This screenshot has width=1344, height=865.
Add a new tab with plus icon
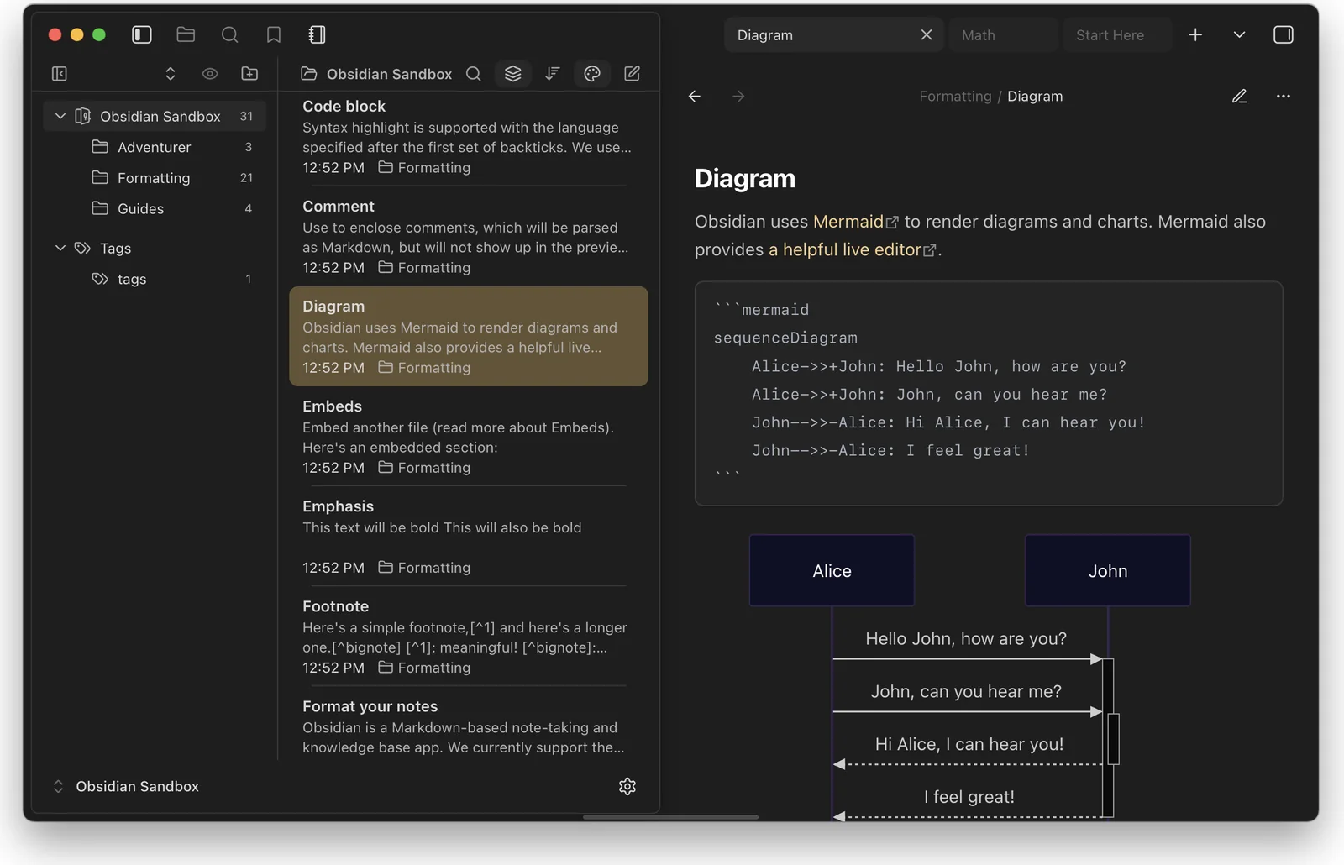click(x=1195, y=34)
